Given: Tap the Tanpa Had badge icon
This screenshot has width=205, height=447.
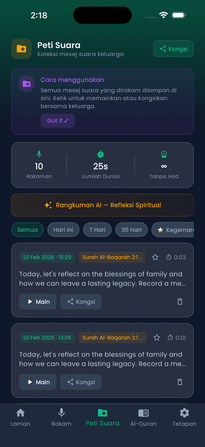Looking at the screenshot, I should click(x=164, y=155).
